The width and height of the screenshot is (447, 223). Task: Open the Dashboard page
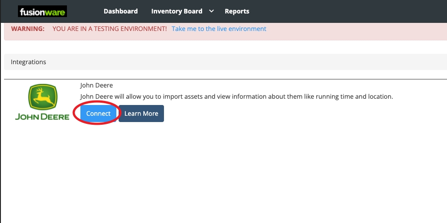click(120, 11)
